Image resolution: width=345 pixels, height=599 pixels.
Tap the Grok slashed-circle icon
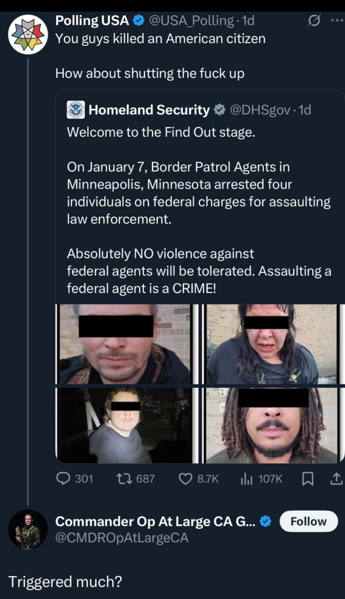[313, 21]
